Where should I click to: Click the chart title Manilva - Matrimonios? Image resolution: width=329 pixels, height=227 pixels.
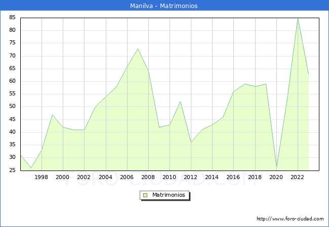tap(164, 6)
